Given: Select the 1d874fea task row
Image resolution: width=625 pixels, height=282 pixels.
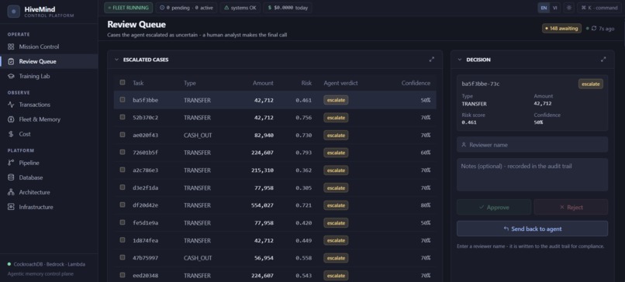Looking at the screenshot, I should (x=275, y=240).
